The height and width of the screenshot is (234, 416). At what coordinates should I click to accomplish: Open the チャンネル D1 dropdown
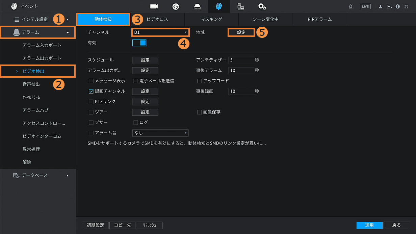(x=160, y=32)
